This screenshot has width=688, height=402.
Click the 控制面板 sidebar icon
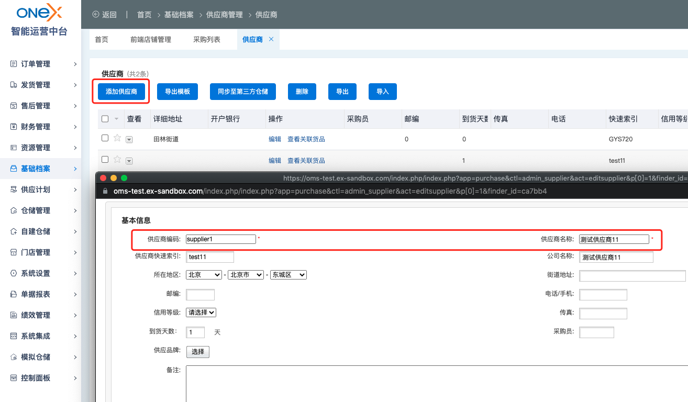point(14,378)
